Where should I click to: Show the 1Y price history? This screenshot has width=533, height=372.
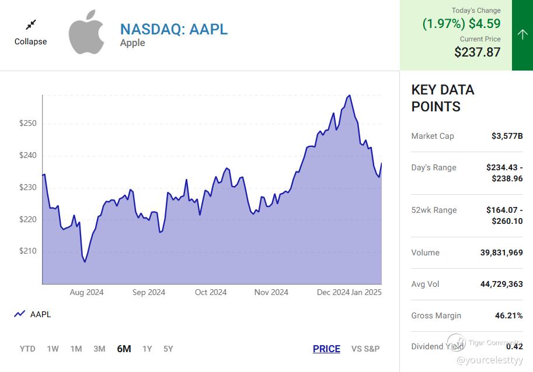click(x=147, y=349)
